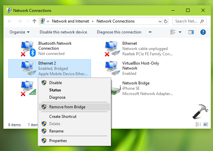
Task: Click the Up arrow navigation button
Action: point(34,21)
